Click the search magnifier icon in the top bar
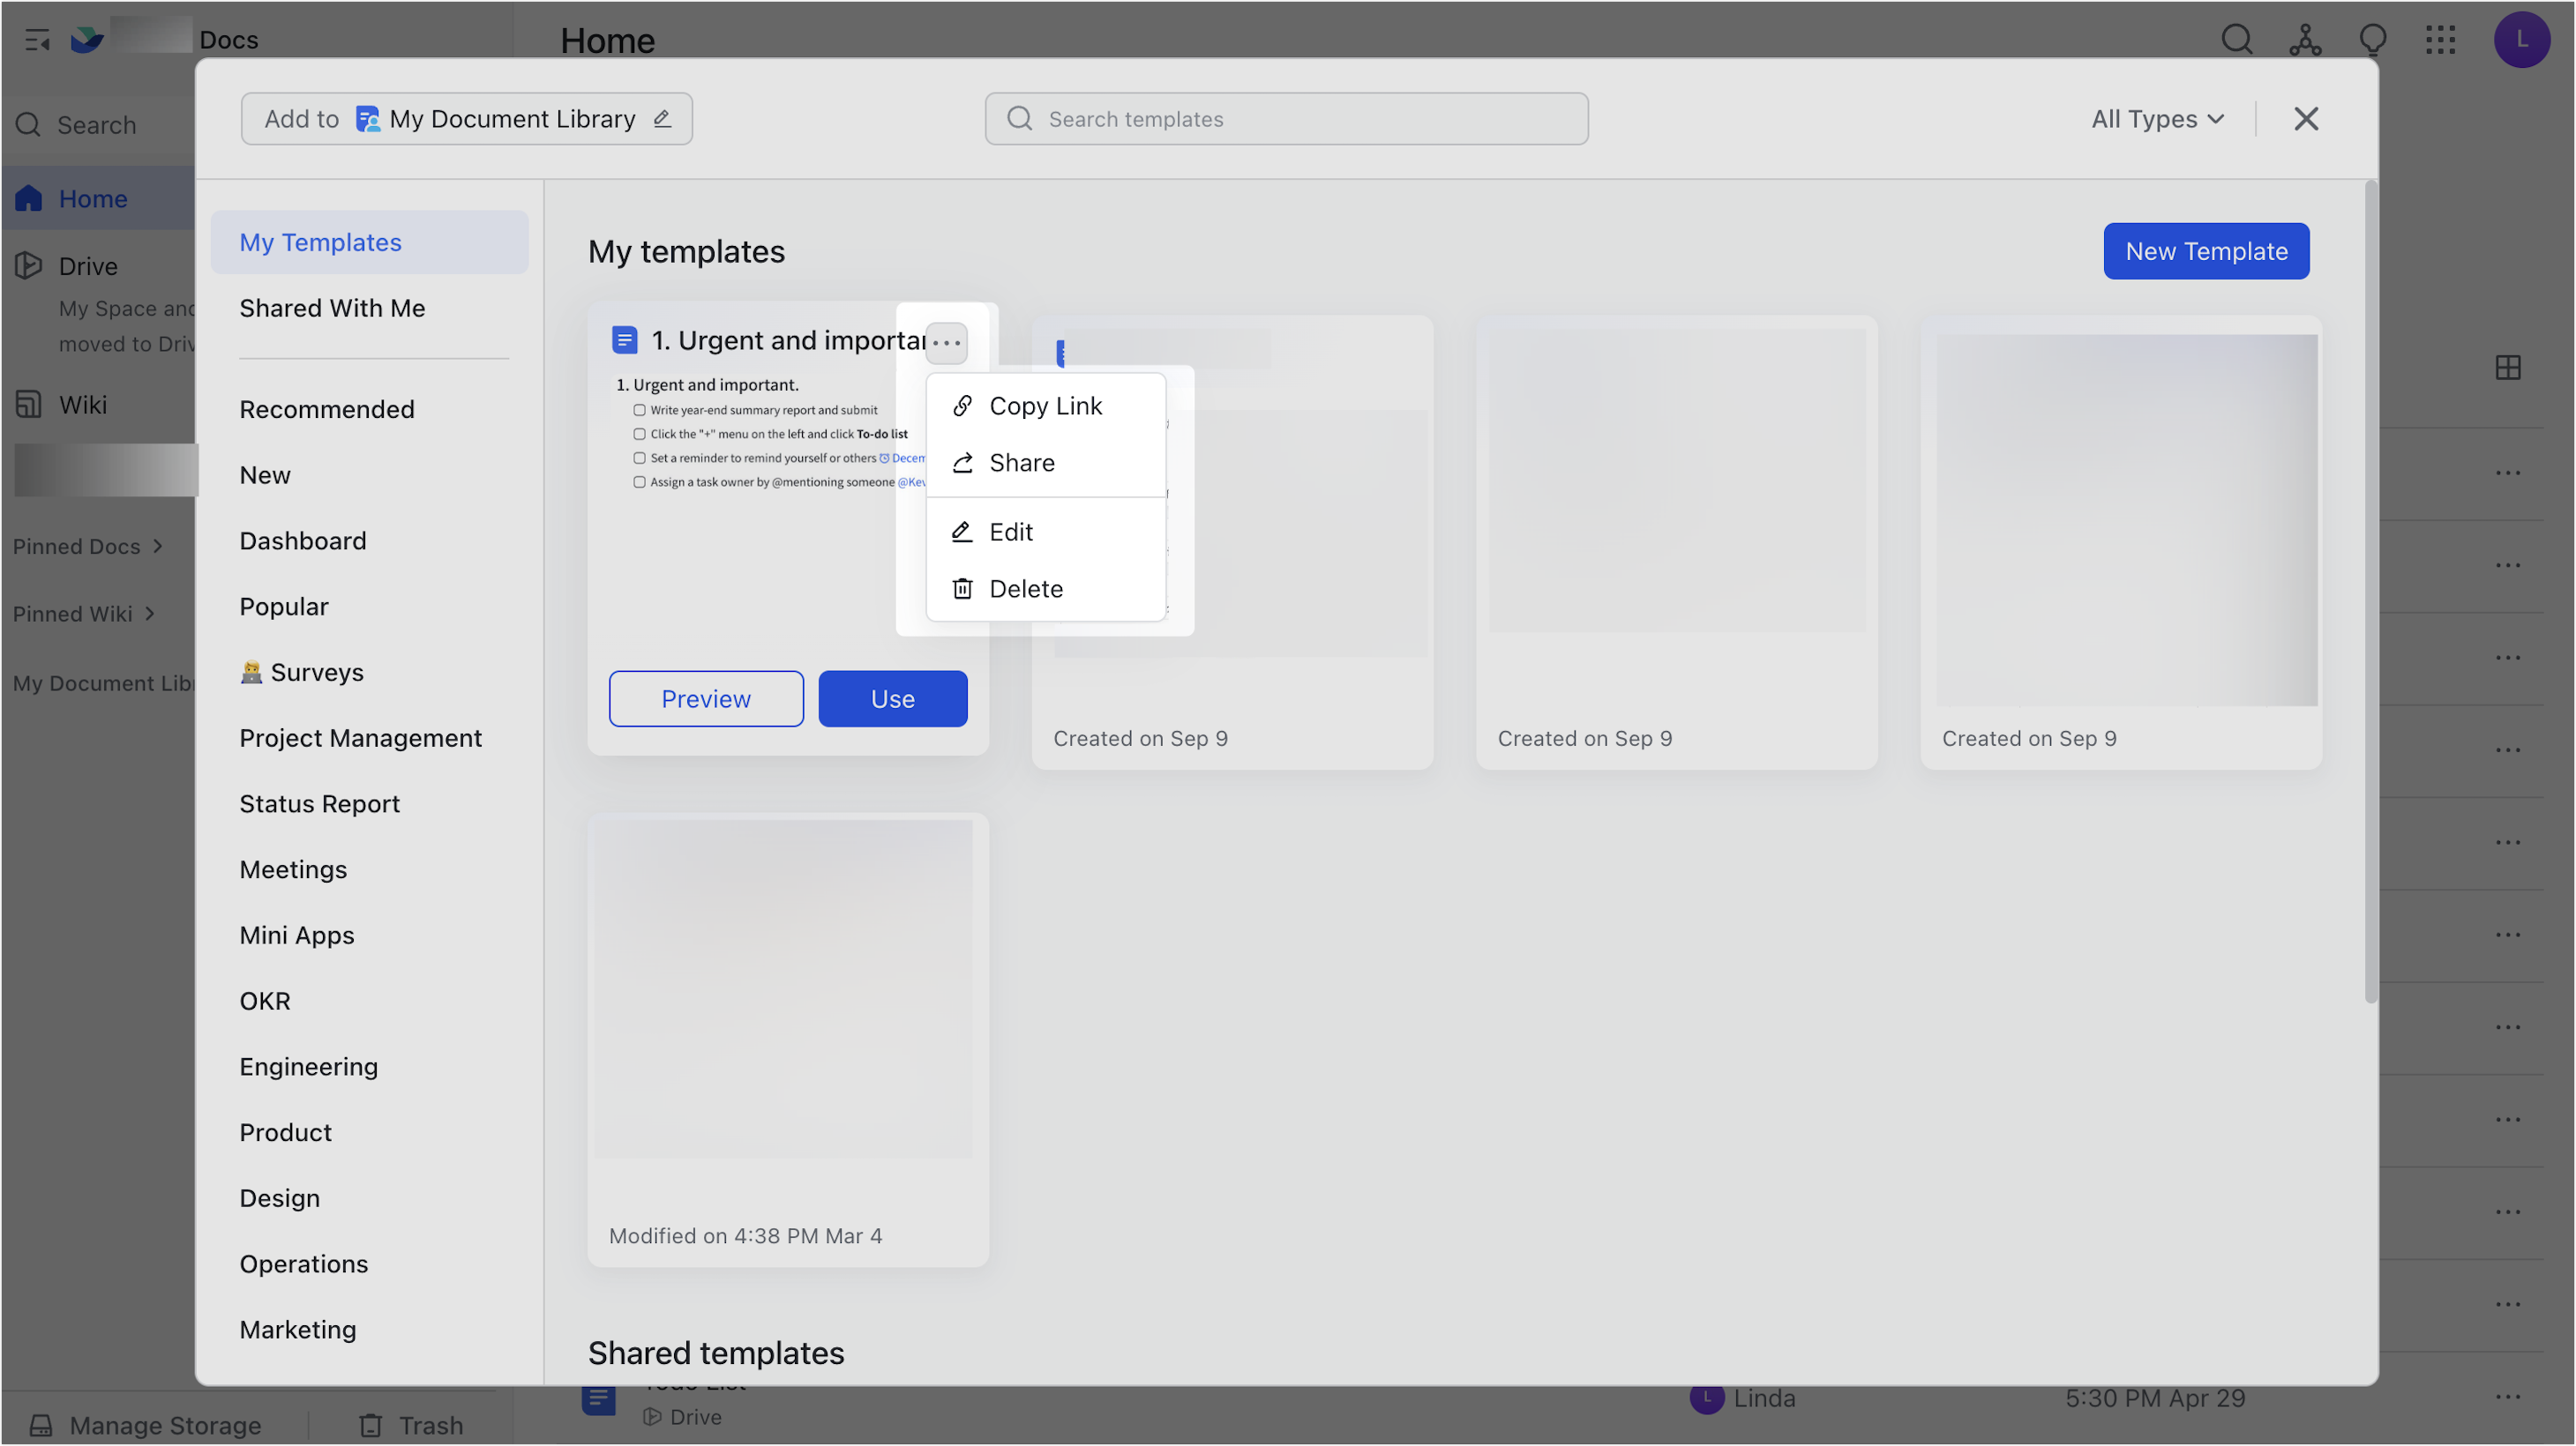 tap(2236, 40)
